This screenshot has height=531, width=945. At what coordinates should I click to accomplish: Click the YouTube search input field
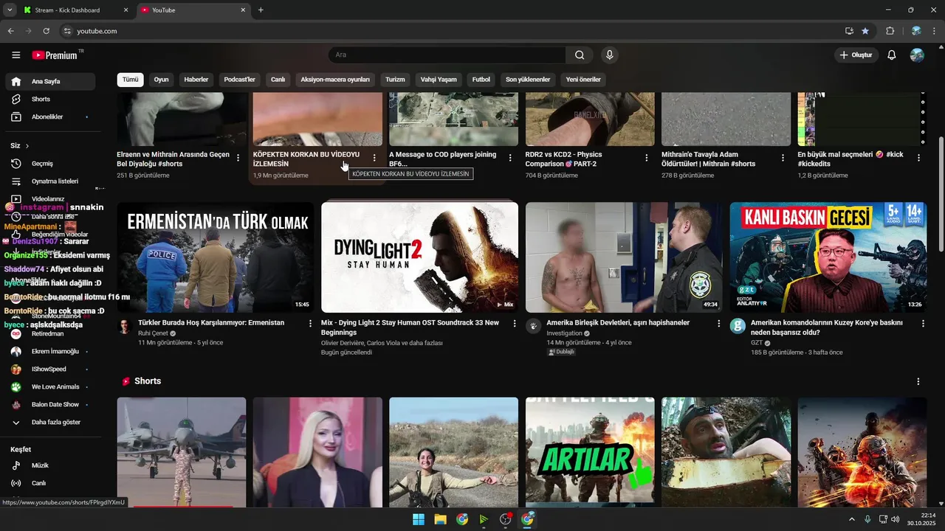[447, 55]
